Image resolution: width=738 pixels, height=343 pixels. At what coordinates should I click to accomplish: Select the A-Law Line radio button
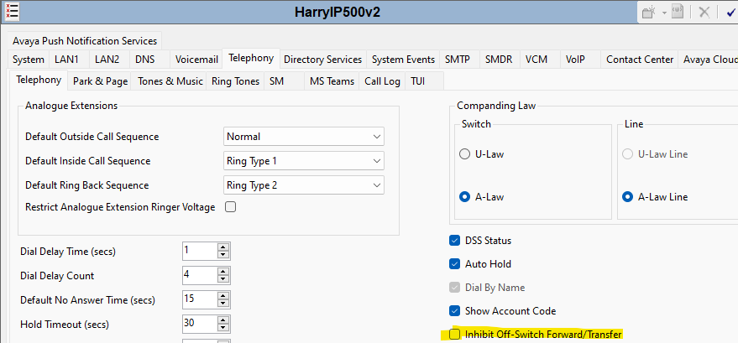pyautogui.click(x=627, y=197)
